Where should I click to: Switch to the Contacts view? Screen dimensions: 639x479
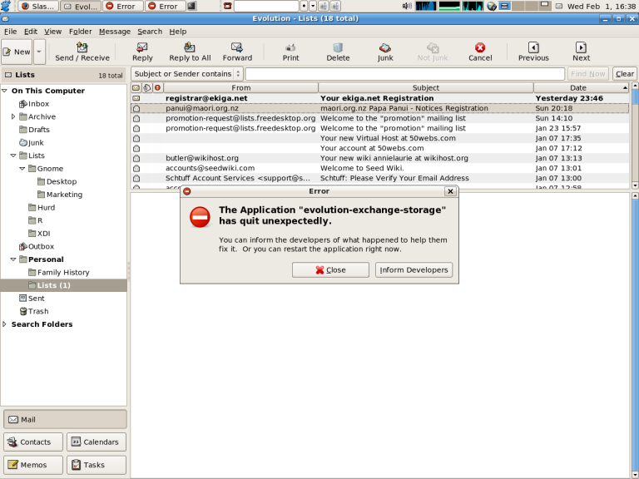coord(33,442)
